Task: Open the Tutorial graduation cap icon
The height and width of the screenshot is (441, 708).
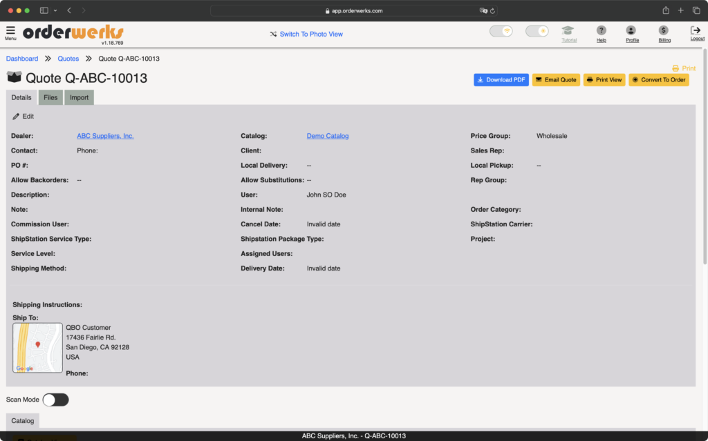Action: [568, 30]
